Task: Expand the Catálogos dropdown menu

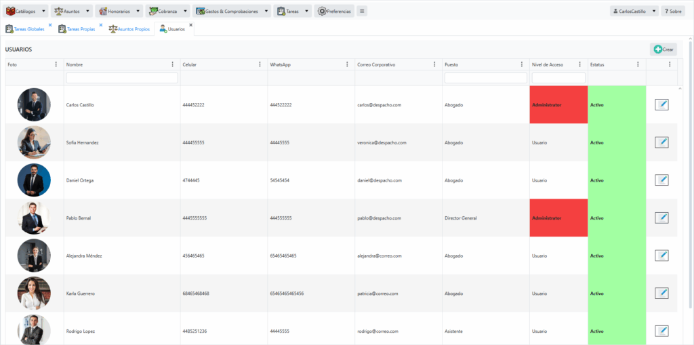Action: tap(44, 11)
